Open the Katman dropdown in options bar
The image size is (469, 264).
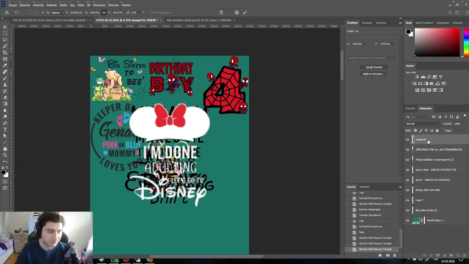[57, 12]
